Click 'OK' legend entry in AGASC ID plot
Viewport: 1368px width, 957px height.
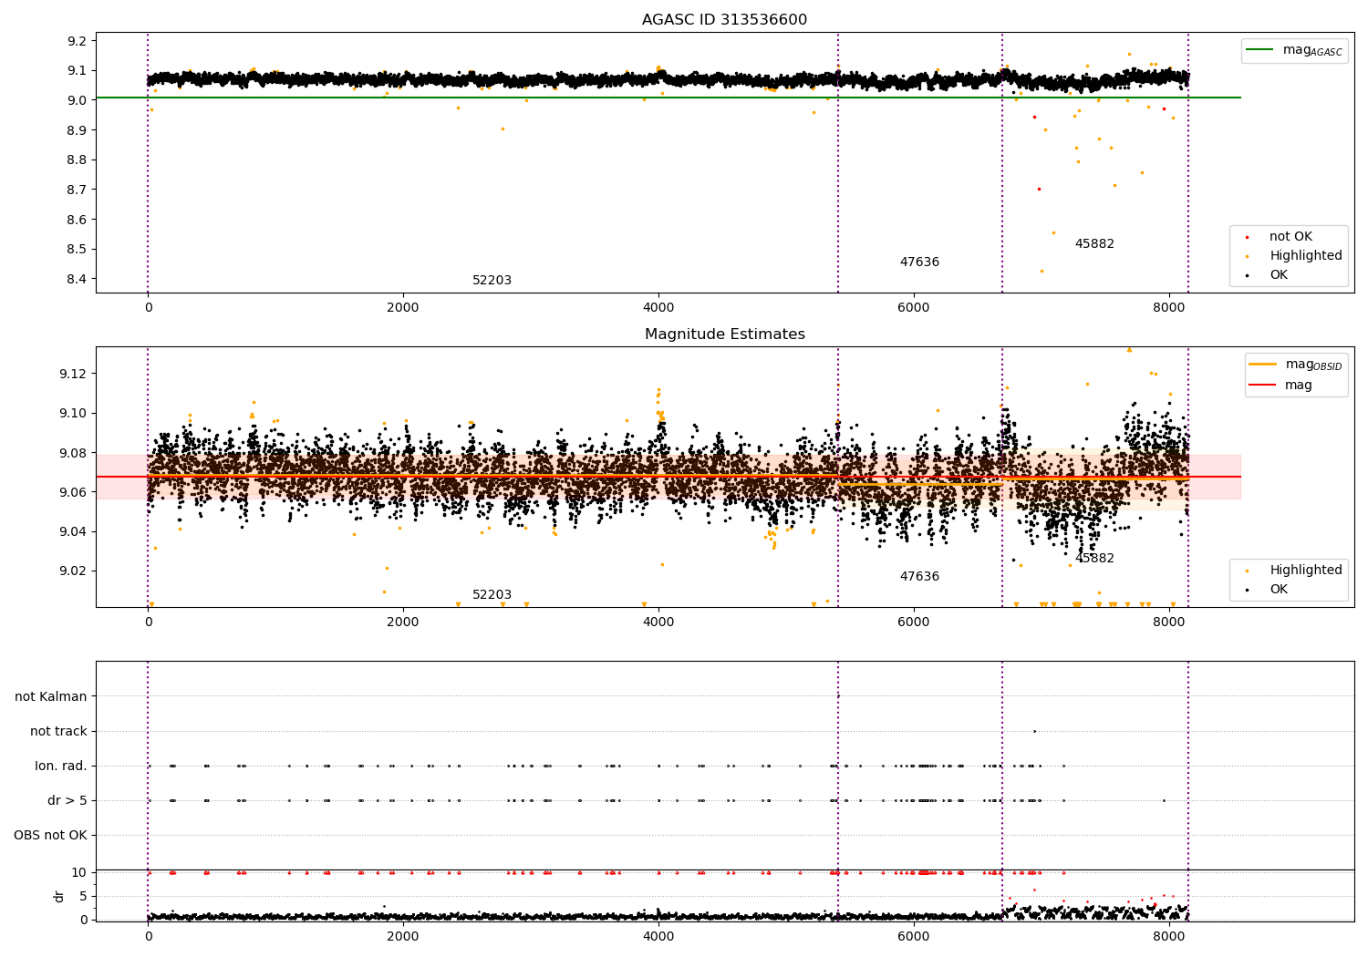[x=1279, y=275]
